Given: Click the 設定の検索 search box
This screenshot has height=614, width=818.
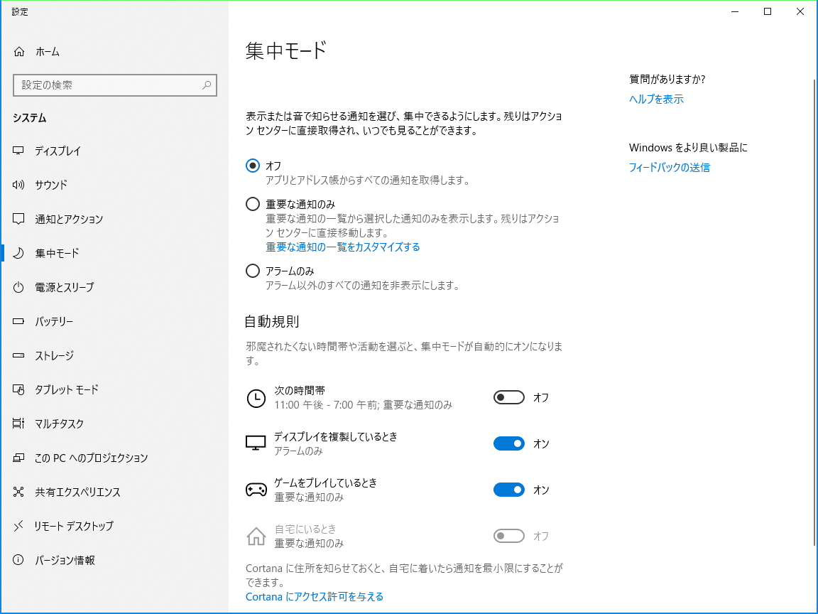Looking at the screenshot, I should coord(115,85).
